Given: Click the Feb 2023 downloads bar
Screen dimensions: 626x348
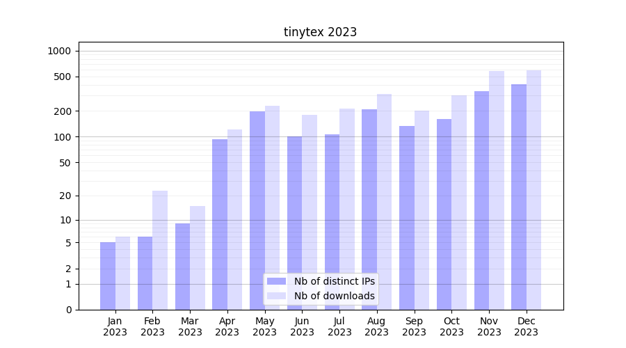Looking at the screenshot, I should [x=160, y=251].
